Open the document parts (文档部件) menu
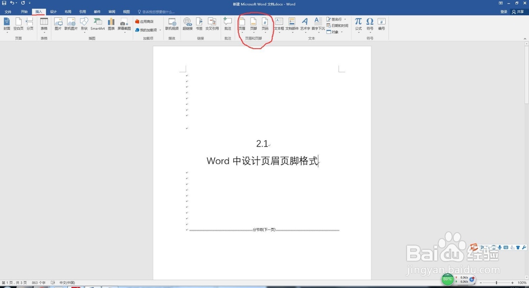529x288 pixels. click(292, 25)
